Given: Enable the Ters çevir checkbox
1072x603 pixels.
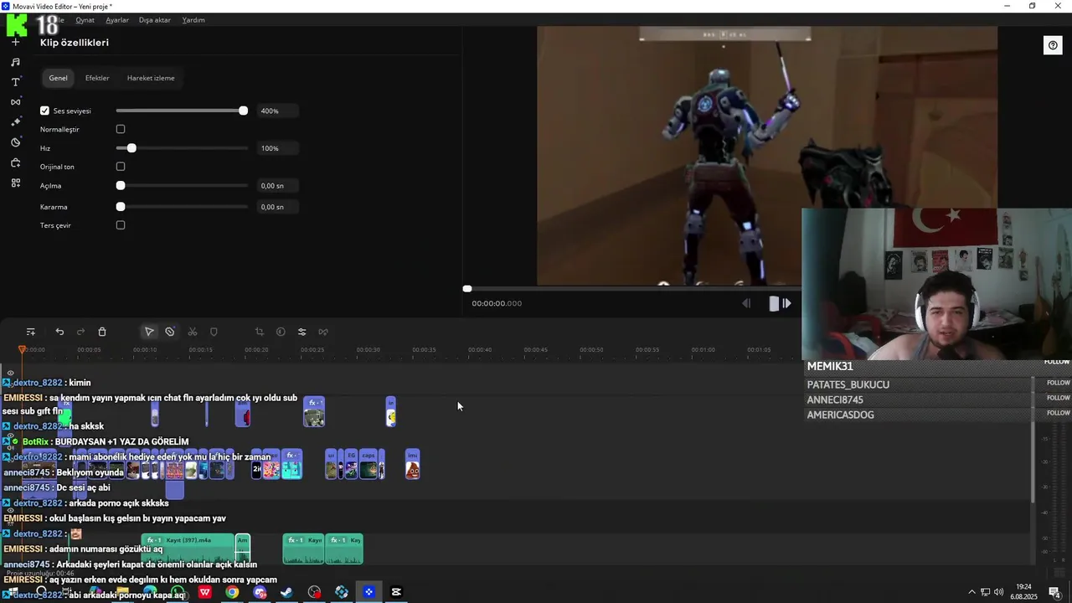Looking at the screenshot, I should click(x=121, y=225).
